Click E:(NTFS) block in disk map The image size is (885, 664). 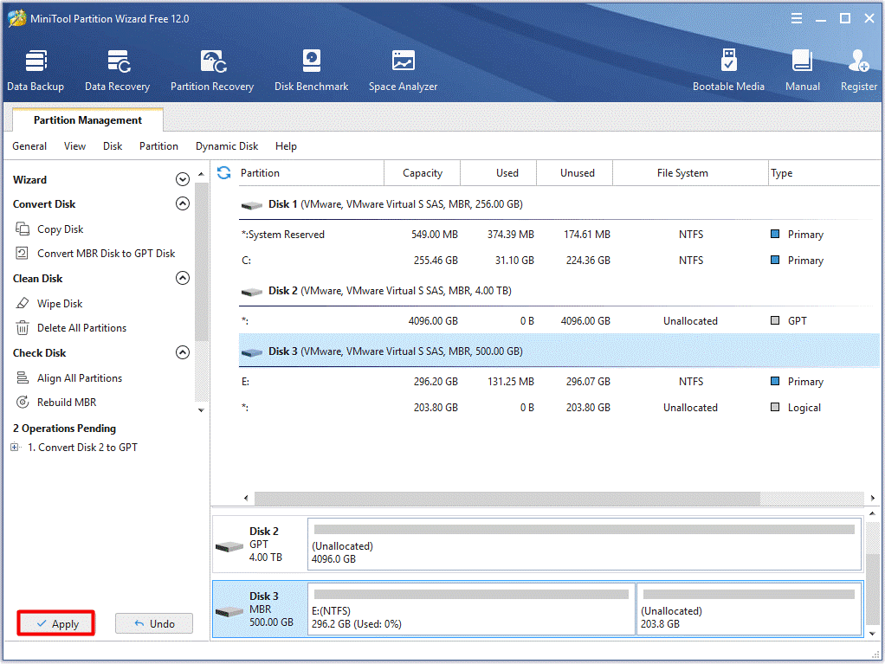471,609
